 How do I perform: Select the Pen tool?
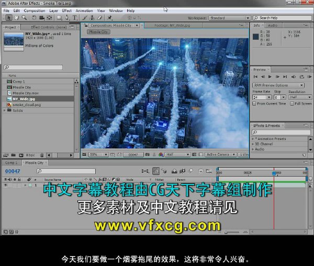pos(68,18)
